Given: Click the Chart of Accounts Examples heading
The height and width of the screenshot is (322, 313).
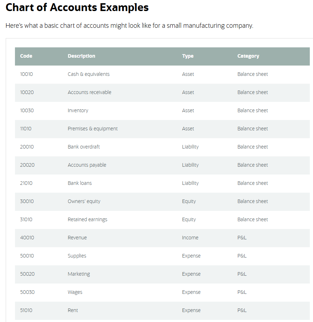Looking at the screenshot, I should coord(77,7).
